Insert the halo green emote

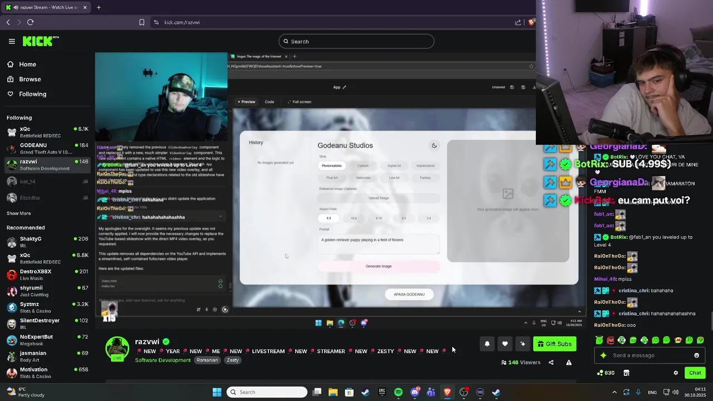coord(599,340)
